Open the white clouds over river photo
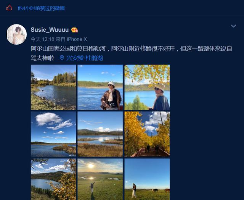244x200 pixels. (53, 134)
